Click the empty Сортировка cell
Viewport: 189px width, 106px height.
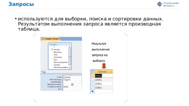[x=72, y=82]
